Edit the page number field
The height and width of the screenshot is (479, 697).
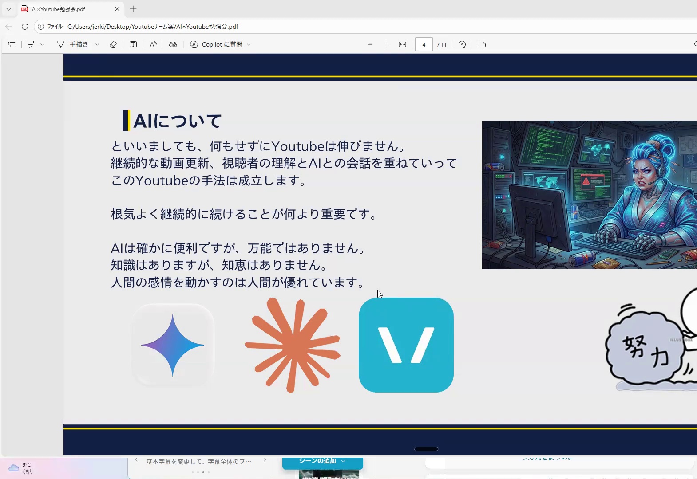(424, 44)
